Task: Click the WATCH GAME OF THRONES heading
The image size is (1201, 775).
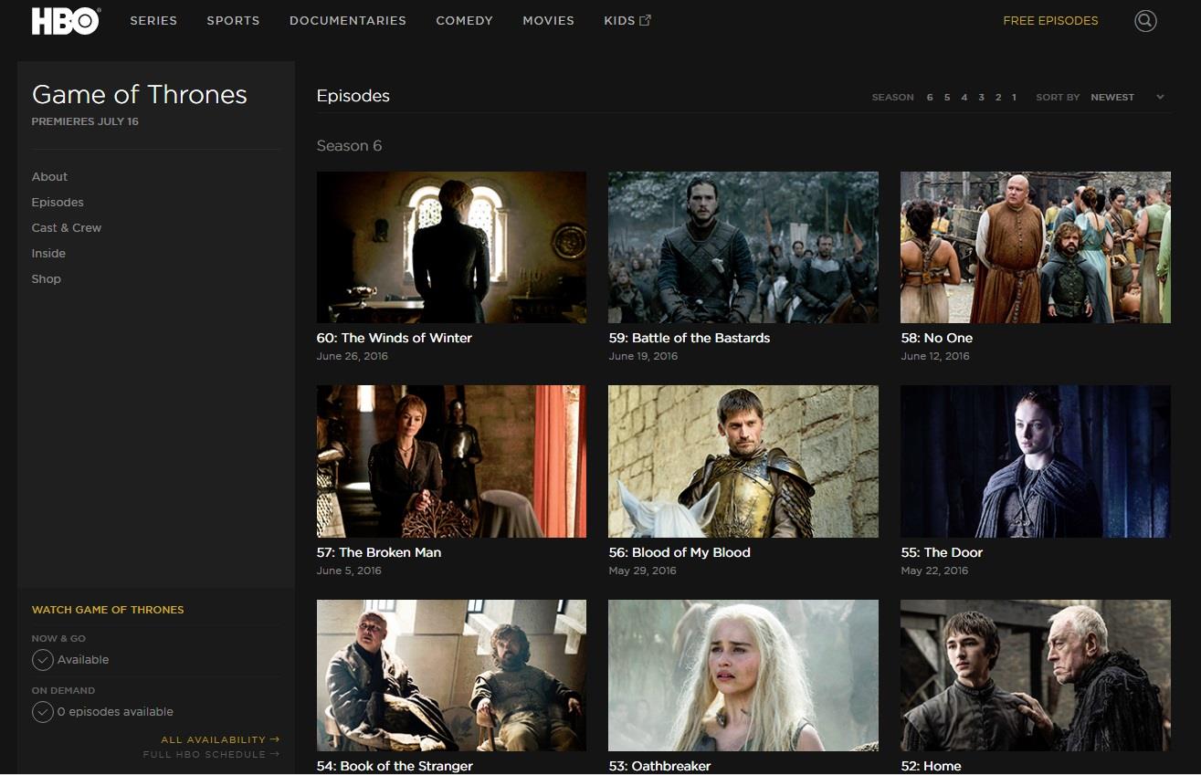Action: tap(108, 610)
